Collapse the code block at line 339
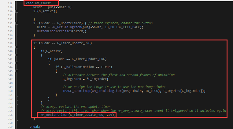Image resolution: width=233 pixels, height=129 pixels. [x=17, y=47]
